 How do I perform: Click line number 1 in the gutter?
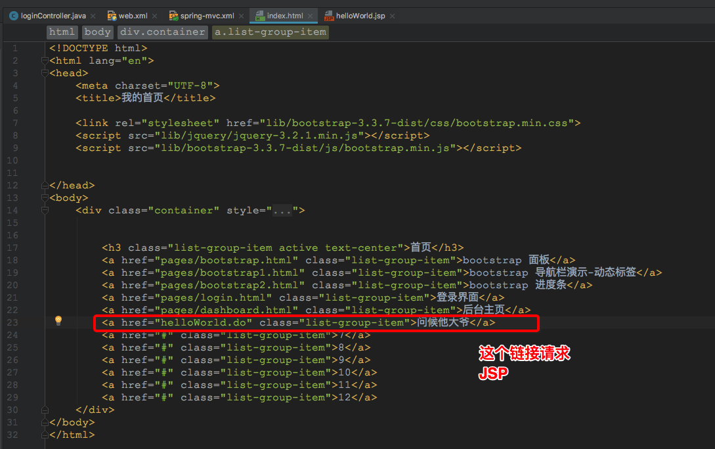pyautogui.click(x=15, y=49)
